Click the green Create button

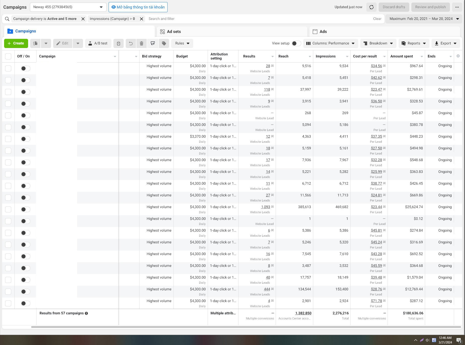click(x=16, y=43)
